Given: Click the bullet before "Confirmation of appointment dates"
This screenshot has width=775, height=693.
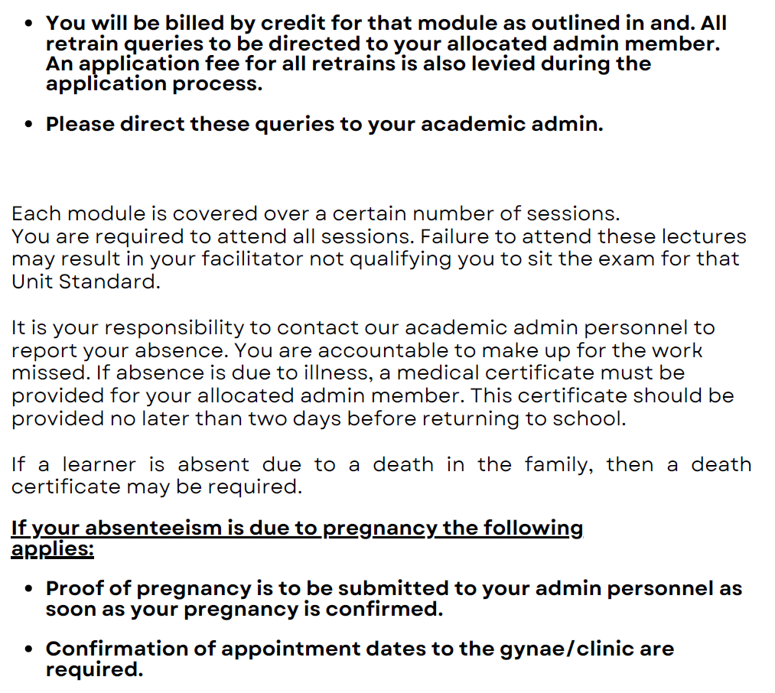Looking at the screenshot, I should (x=29, y=649).
